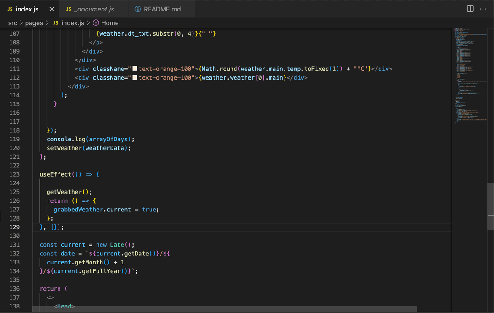Close the index.js tab
The width and height of the screenshot is (494, 313).
point(52,9)
